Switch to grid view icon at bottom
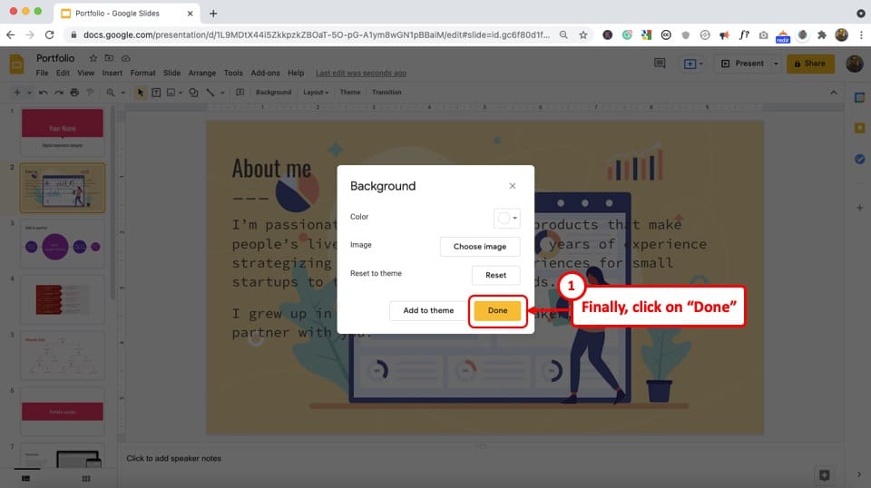Screen dimensions: 871x488 (85, 478)
